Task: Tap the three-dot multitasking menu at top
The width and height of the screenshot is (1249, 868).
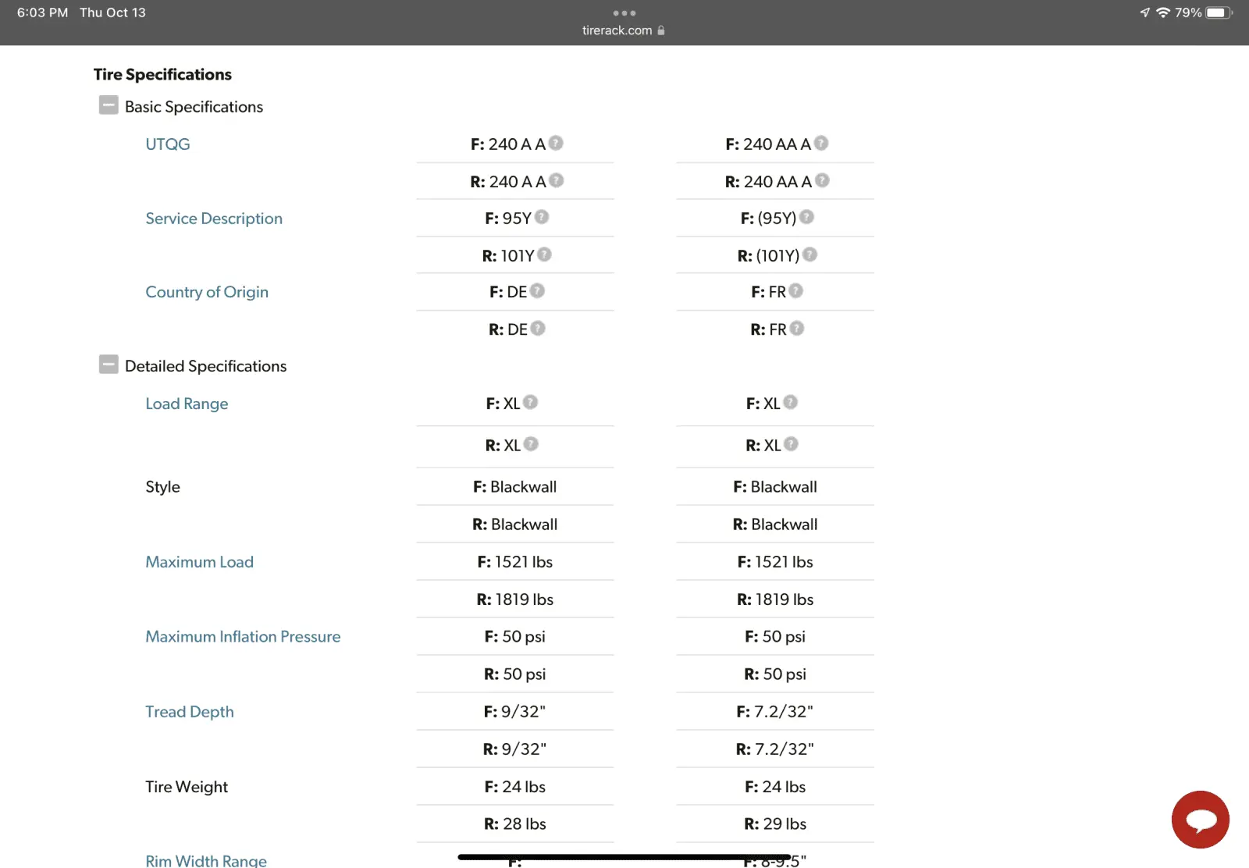Action: 624,13
